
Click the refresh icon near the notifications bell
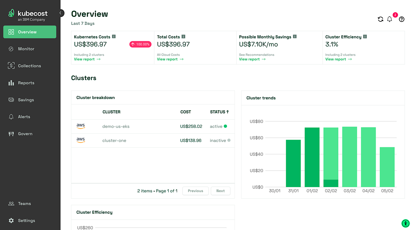pos(380,19)
